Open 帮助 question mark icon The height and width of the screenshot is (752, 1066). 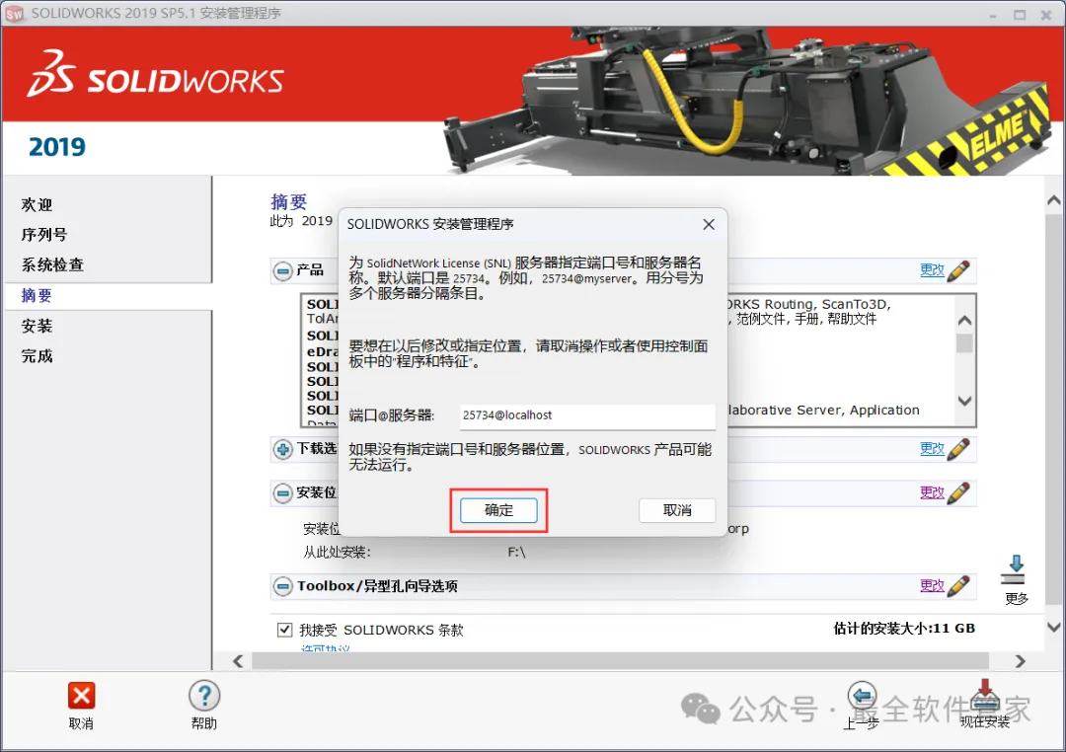204,697
